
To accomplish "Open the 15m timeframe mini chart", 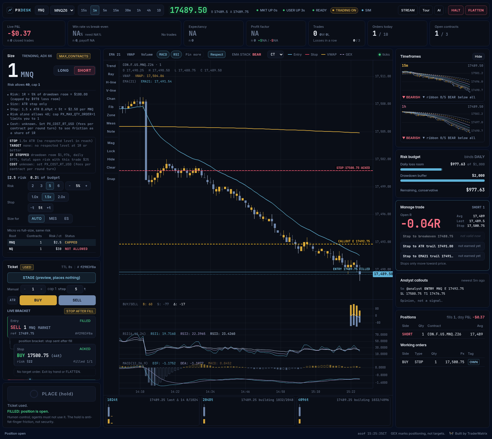I will [x=443, y=82].
